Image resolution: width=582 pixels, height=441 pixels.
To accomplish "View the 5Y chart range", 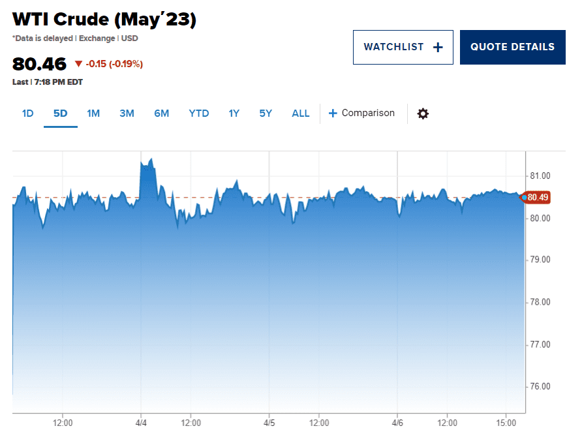I will pyautogui.click(x=266, y=114).
